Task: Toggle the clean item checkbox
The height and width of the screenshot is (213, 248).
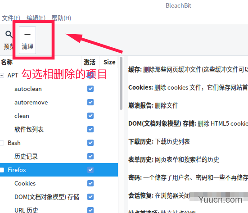Action: click(90, 116)
